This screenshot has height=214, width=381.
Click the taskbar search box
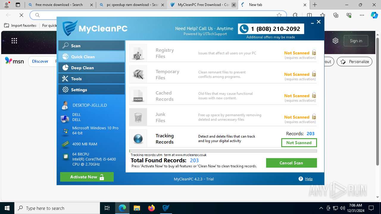click(x=57, y=208)
